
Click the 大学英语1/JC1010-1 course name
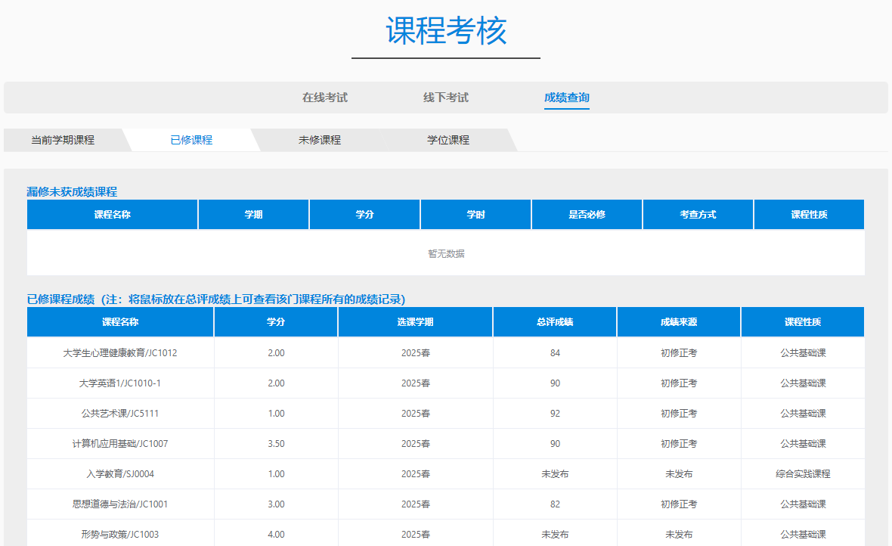120,383
